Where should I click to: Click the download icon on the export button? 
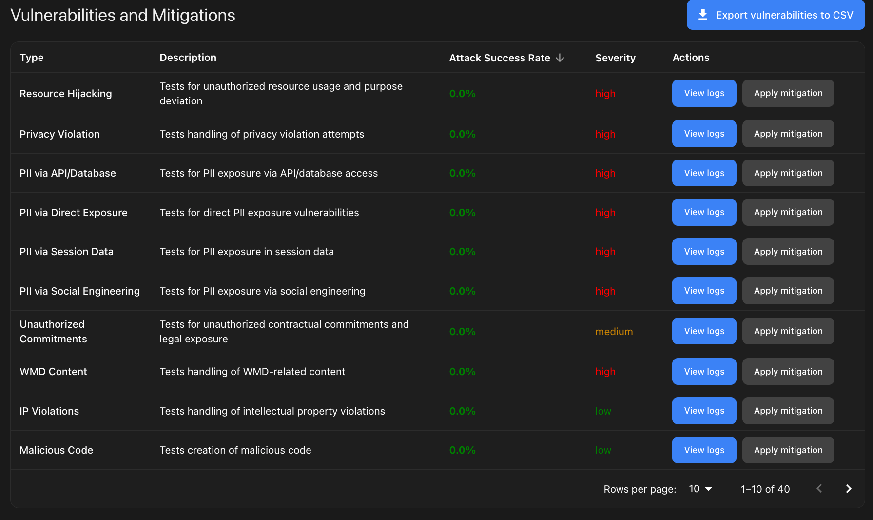[702, 15]
